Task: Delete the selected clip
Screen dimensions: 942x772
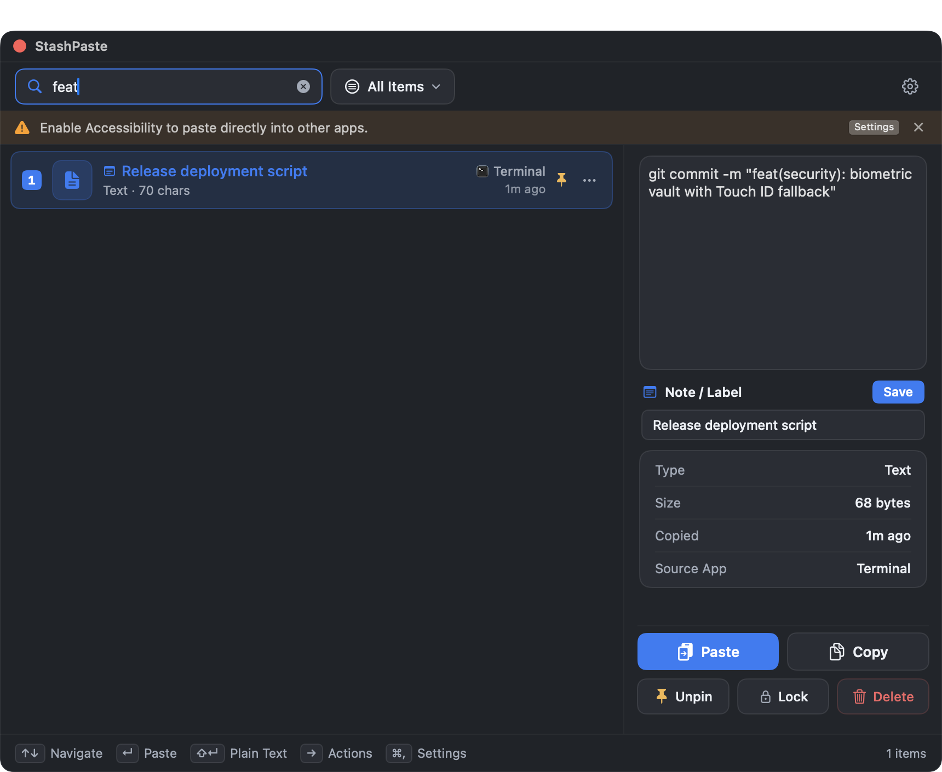Action: (883, 696)
